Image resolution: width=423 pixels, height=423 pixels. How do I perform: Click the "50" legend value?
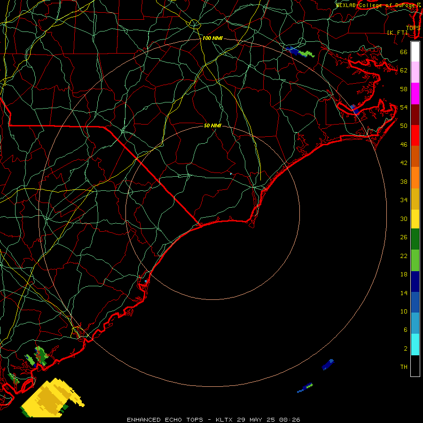click(404, 126)
